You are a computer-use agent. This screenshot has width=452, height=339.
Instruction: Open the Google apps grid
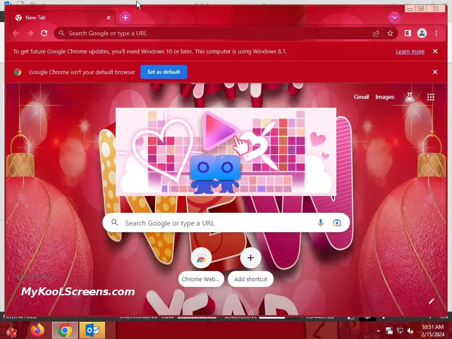pos(431,97)
